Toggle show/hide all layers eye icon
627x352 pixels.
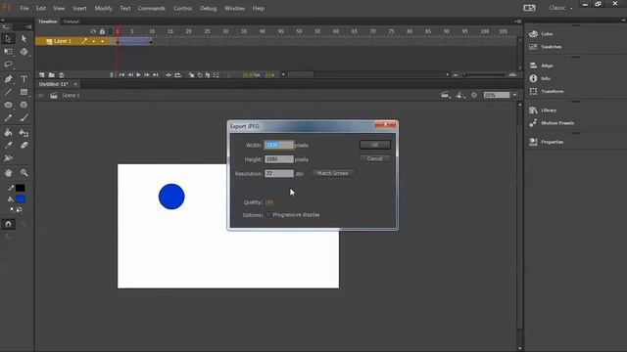tap(93, 31)
